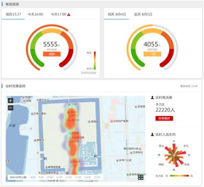This screenshot has height=187, width=204.
Task: Click the parking marker on the map's right wall
Action: click(x=96, y=157)
